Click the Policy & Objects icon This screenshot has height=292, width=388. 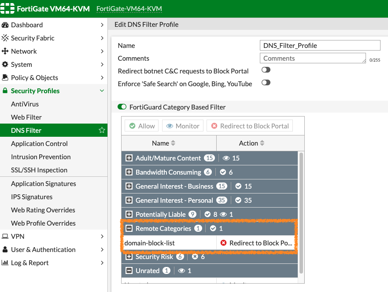click(x=5, y=77)
